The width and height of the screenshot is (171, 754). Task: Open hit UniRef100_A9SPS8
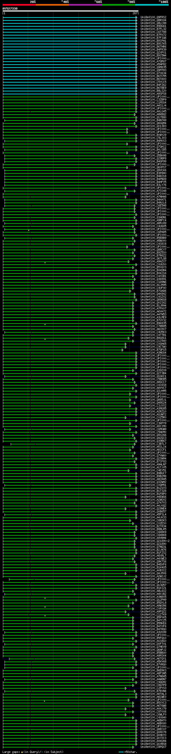[x=153, y=94]
